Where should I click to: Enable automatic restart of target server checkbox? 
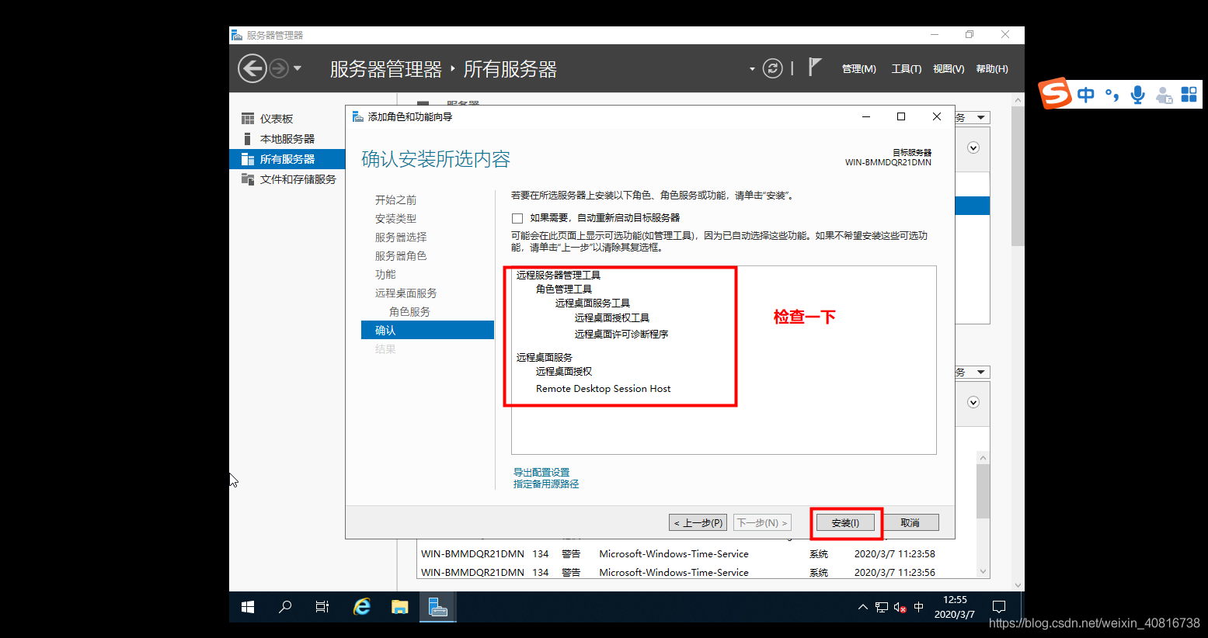[x=517, y=218]
